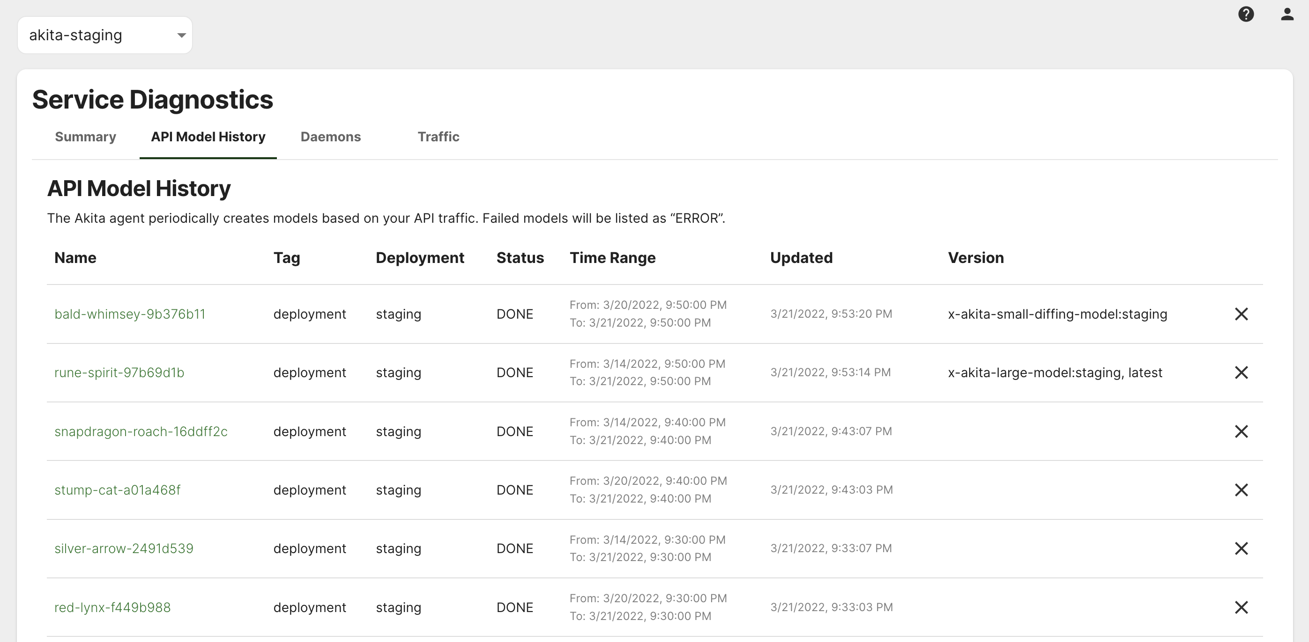Delete stump-cat-a01a468f using its X icon
The height and width of the screenshot is (642, 1309).
(x=1241, y=490)
